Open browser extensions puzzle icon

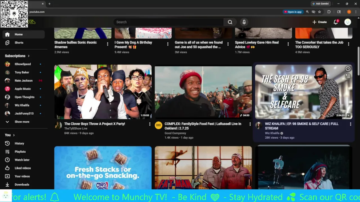coord(329,12)
